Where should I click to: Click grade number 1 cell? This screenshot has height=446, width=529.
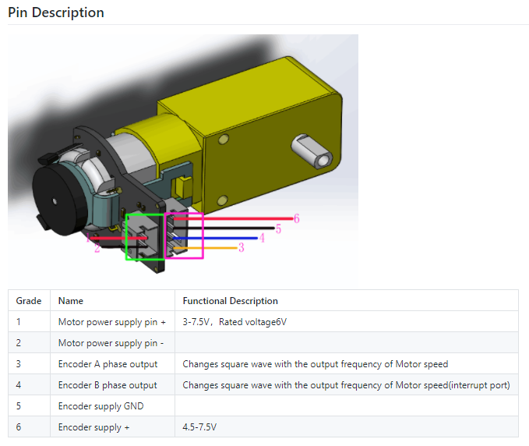click(x=29, y=321)
